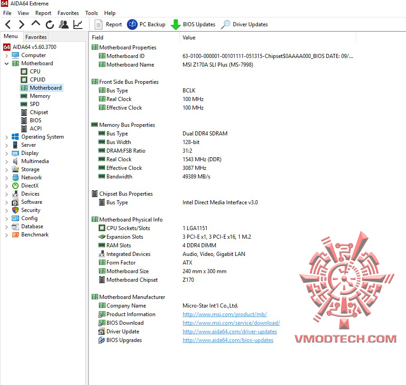Expand the Storage tree node
This screenshot has width=406, height=385.
coord(6,169)
